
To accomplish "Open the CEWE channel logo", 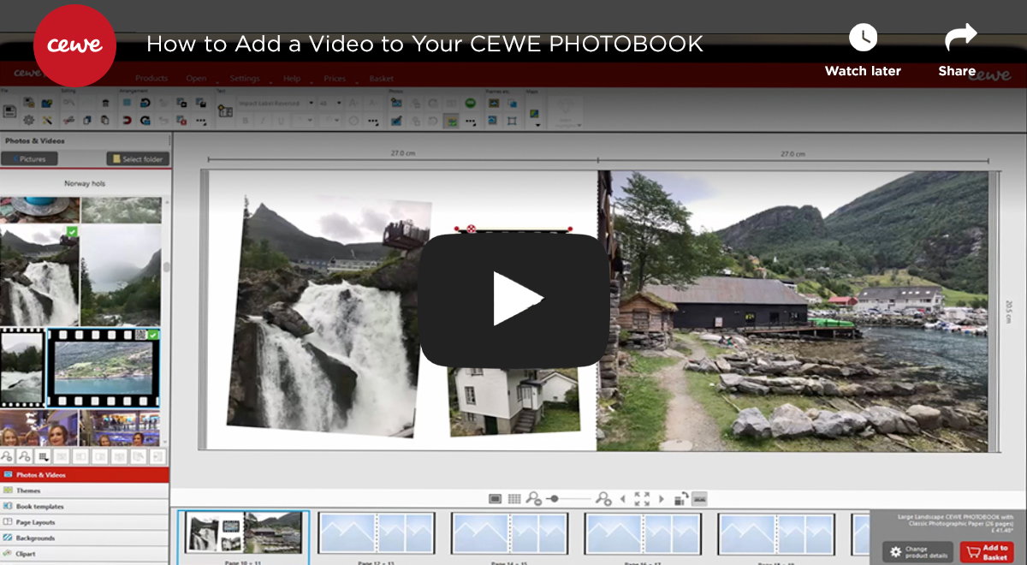I will [x=74, y=45].
